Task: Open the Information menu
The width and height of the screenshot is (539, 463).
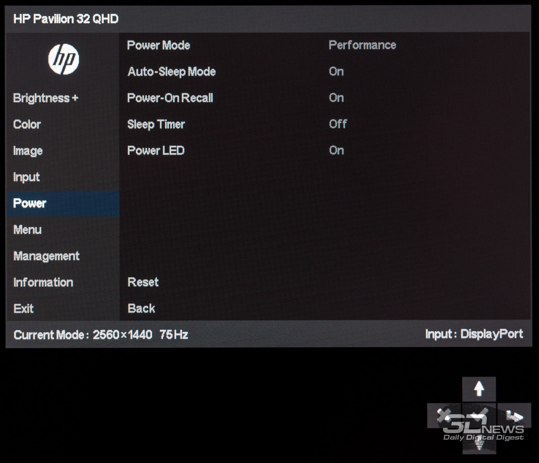Action: click(43, 282)
